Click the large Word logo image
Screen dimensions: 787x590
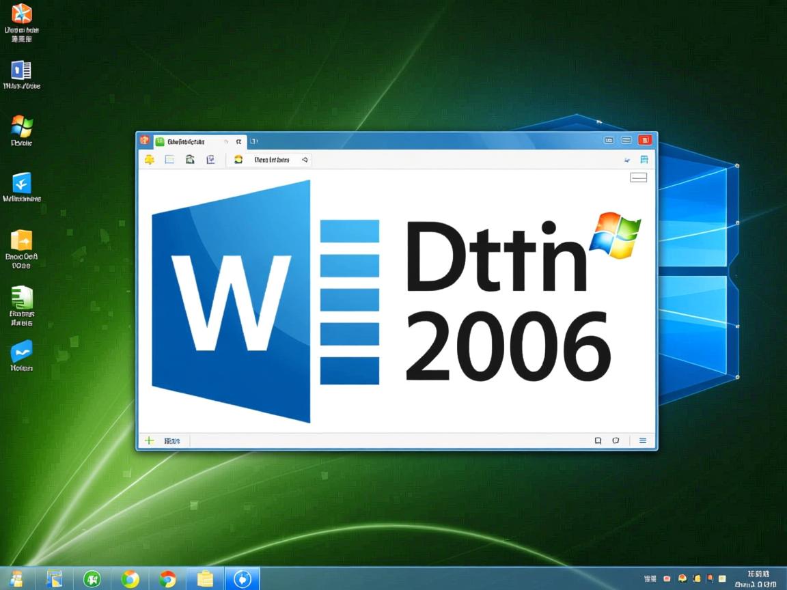[x=231, y=300]
